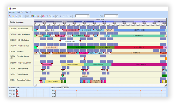The image size is (176, 103).
Task: Open the Edición menu
Action: coord(20,12)
